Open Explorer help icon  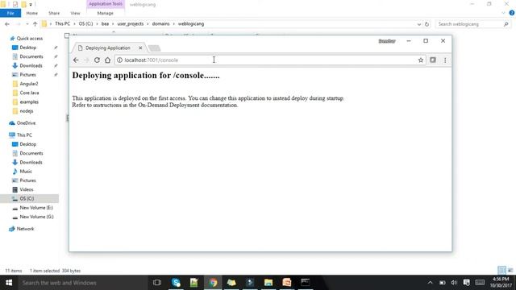point(512,13)
